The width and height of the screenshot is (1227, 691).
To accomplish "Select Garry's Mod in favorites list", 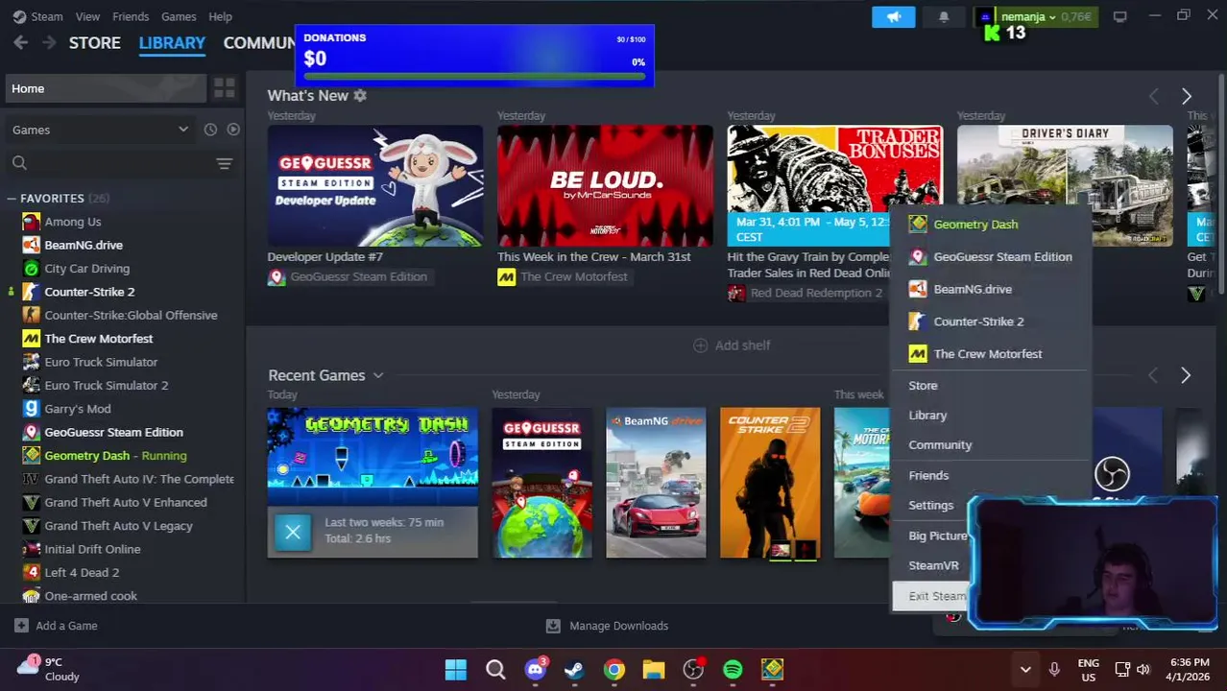I will [77, 409].
